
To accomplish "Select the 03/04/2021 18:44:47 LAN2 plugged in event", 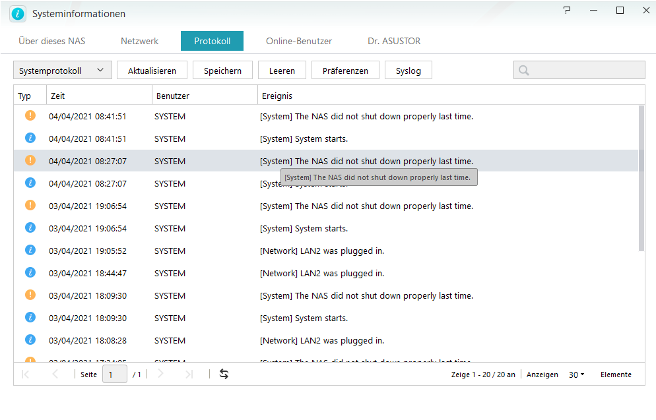I will 321,274.
